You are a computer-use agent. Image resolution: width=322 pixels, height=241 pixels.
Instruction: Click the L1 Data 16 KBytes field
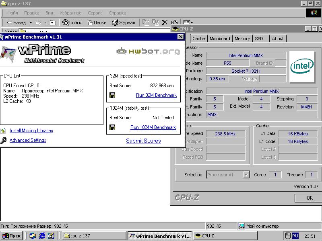(298, 134)
